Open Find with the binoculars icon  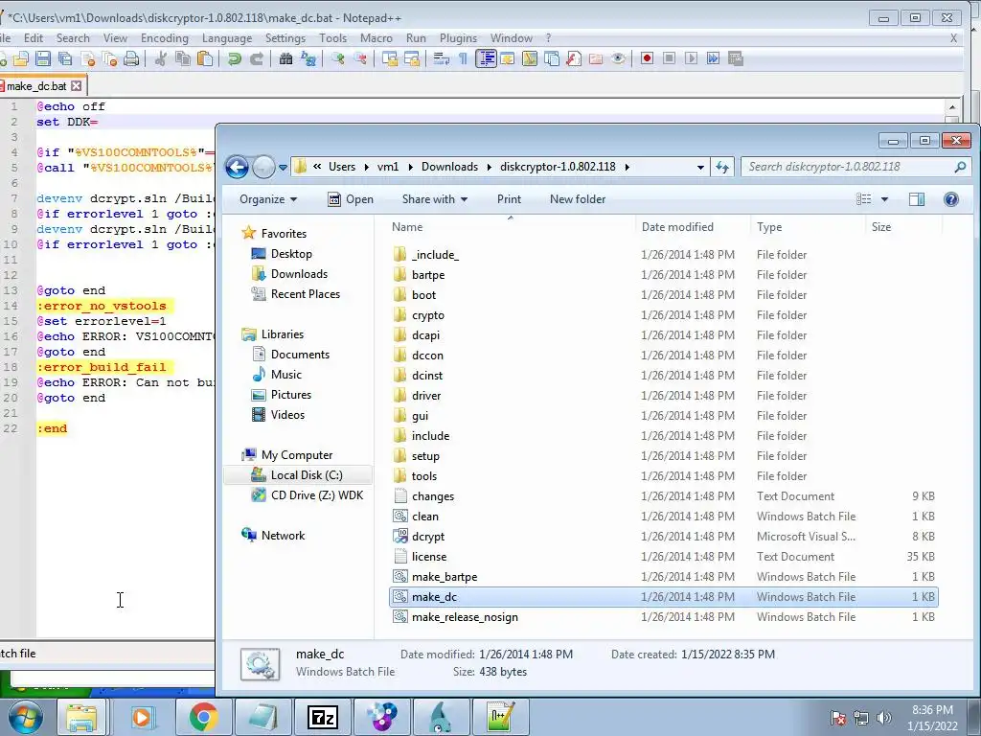coord(285,58)
